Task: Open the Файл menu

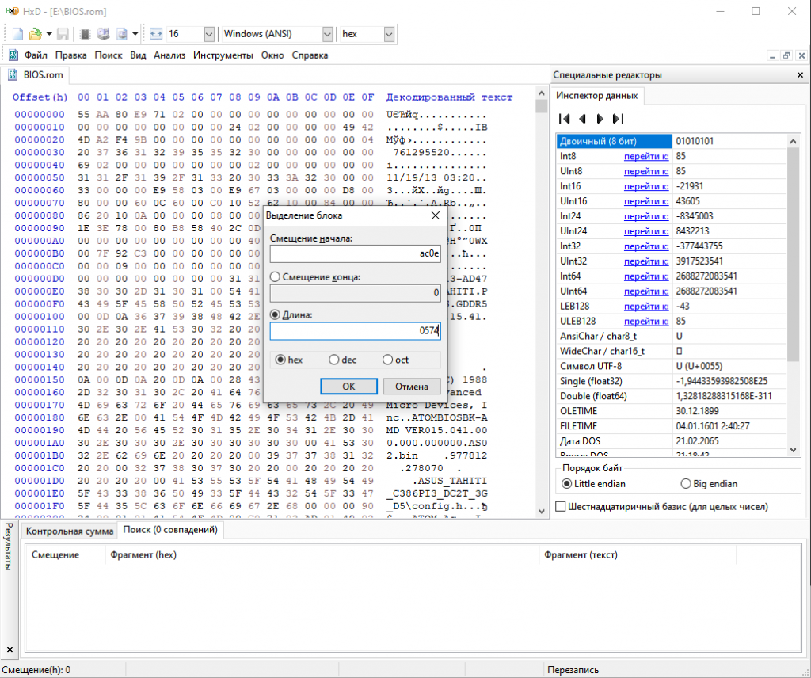Action: coord(36,55)
